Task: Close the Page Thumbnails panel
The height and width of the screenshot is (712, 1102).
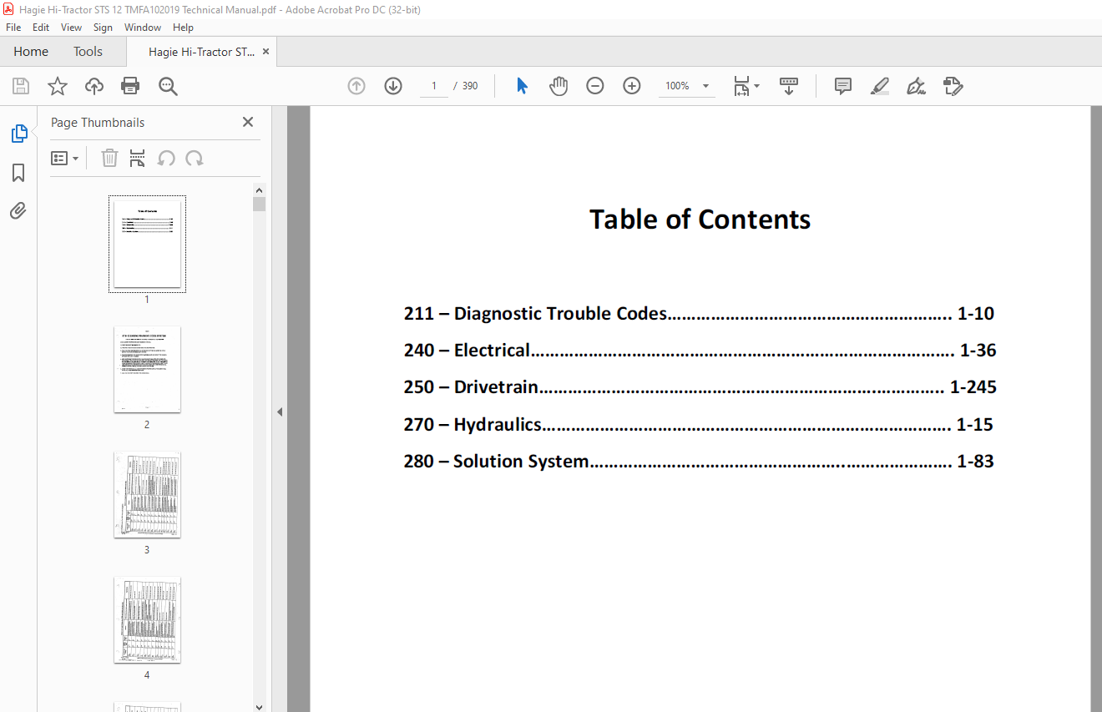Action: click(248, 122)
